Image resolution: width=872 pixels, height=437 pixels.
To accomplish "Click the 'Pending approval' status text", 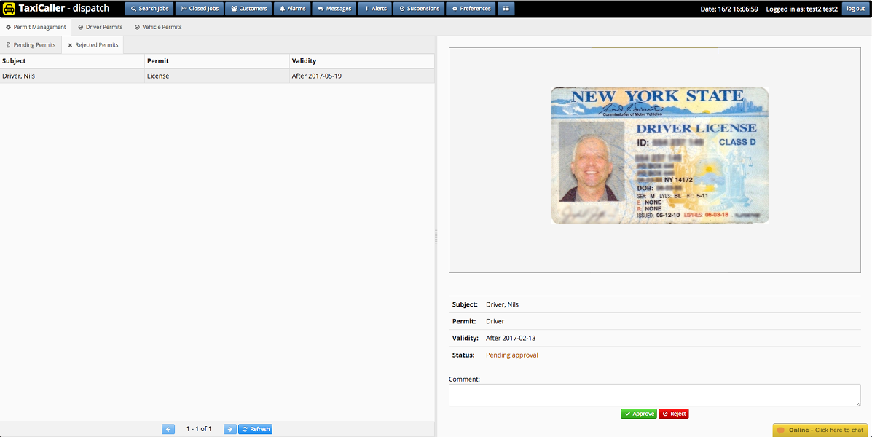I will (x=511, y=355).
